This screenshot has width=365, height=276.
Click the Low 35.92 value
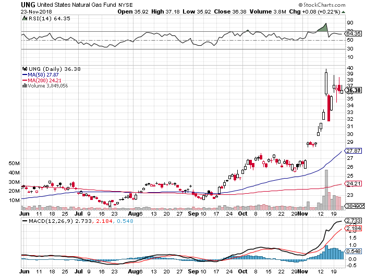[x=197, y=11]
